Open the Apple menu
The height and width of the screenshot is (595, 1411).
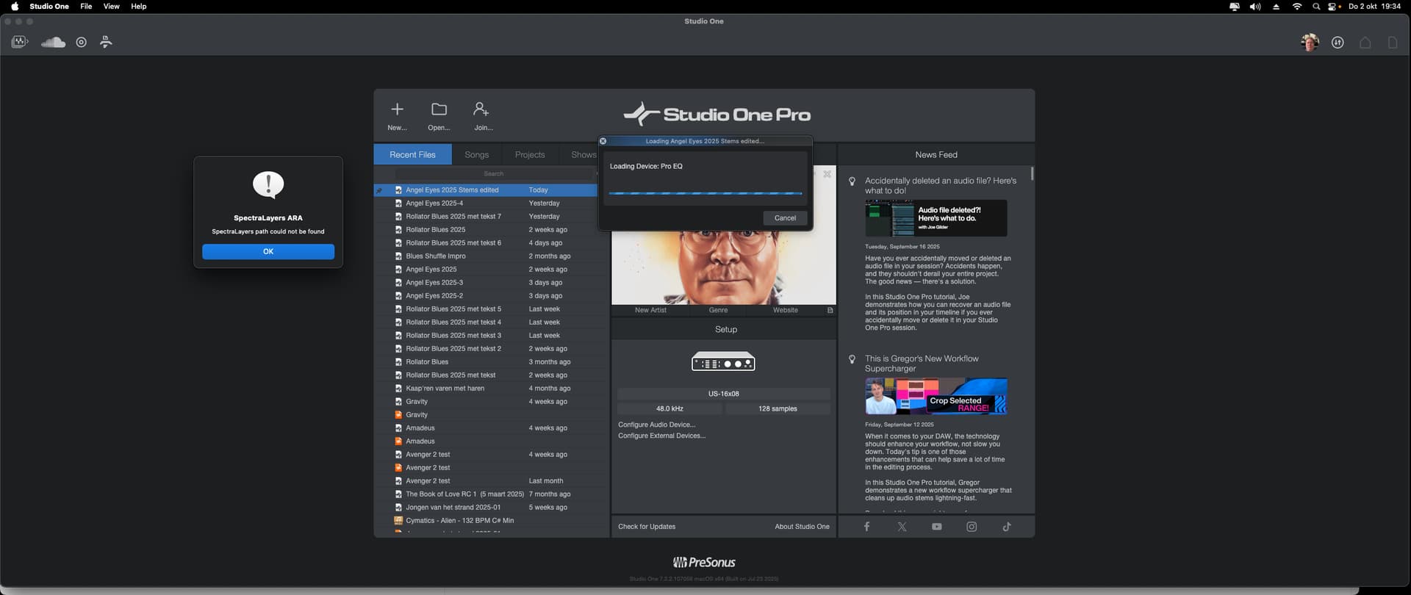[x=15, y=7]
